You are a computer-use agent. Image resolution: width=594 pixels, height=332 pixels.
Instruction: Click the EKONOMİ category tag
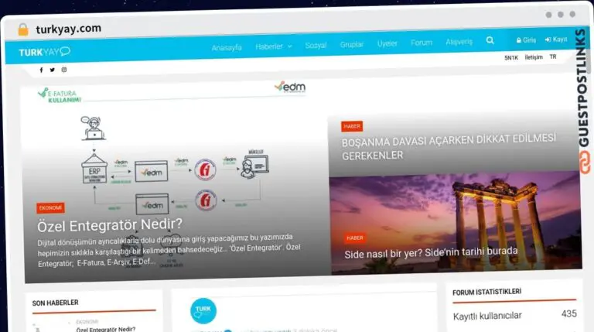pyautogui.click(x=50, y=207)
